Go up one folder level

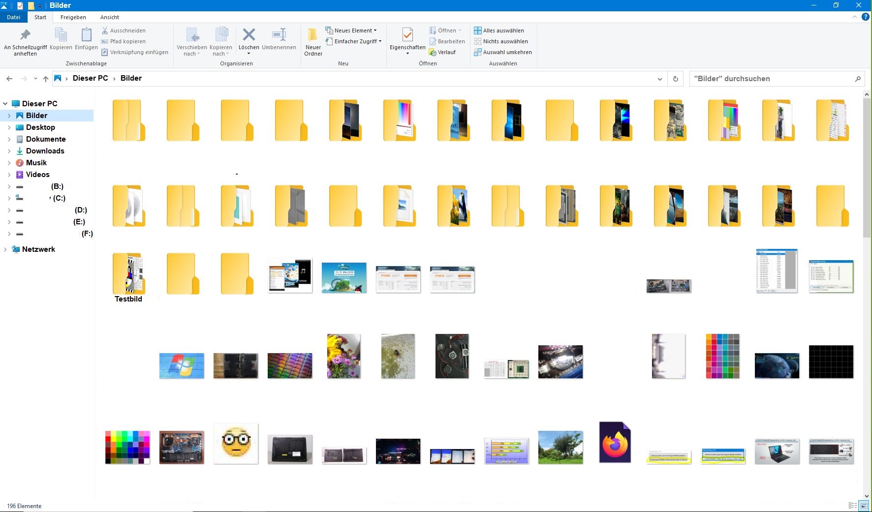(x=46, y=79)
